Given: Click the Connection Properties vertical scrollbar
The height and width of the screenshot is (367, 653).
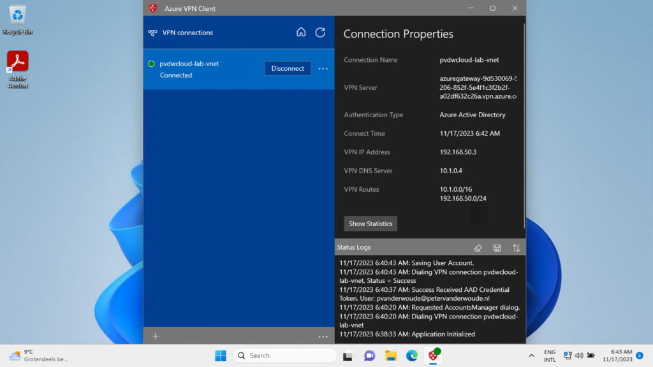Looking at the screenshot, I should pos(524,127).
